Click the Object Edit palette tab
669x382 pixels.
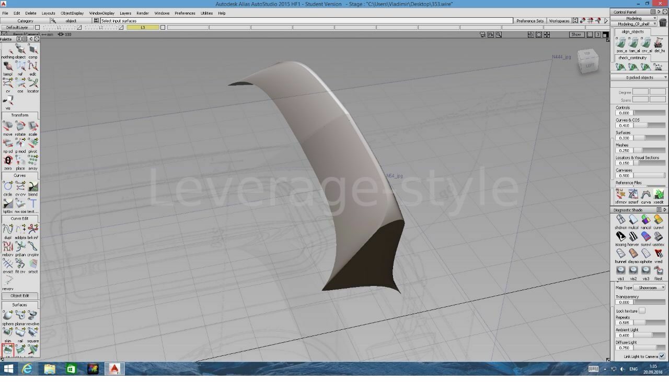coord(20,296)
